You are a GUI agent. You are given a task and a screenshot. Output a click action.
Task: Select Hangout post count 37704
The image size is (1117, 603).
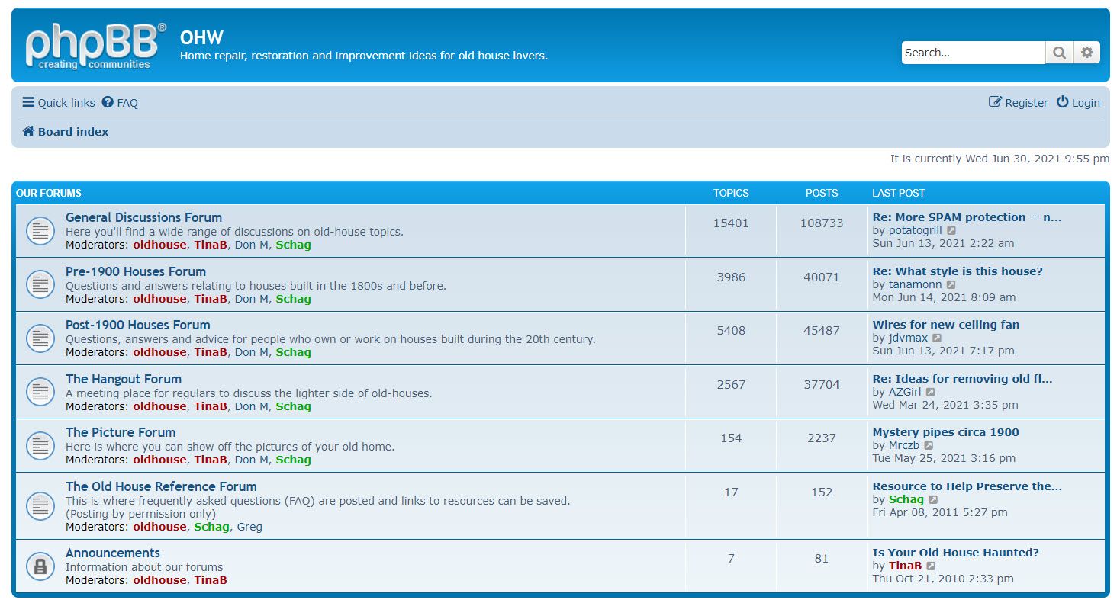tap(822, 385)
